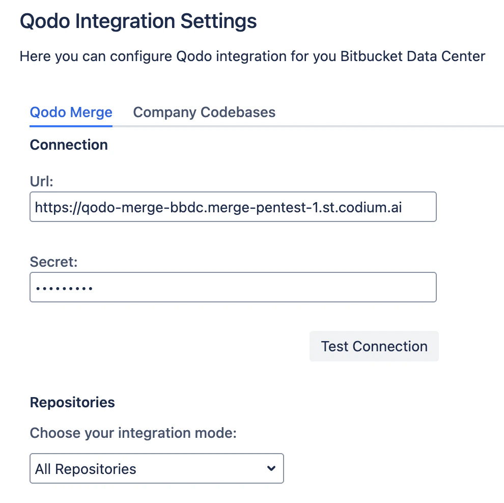Click the Secret field label

point(53,262)
